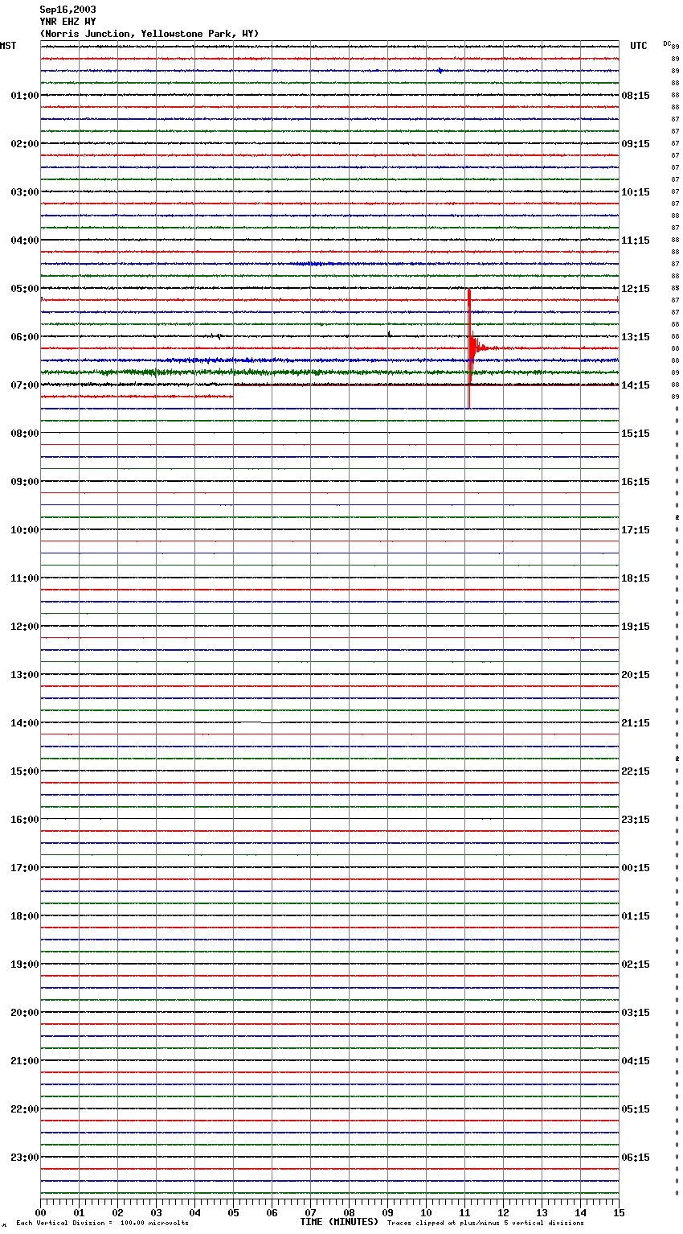Click the small black blip on the 06:00 trace
Image resolution: width=683 pixels, height=1234 pixels.
pos(389,334)
